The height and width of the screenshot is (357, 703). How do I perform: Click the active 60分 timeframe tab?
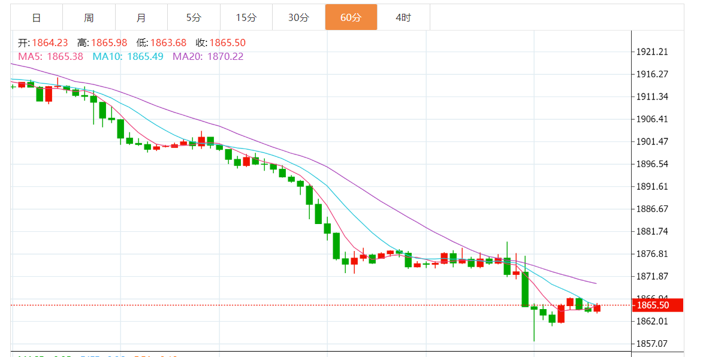pyautogui.click(x=351, y=17)
